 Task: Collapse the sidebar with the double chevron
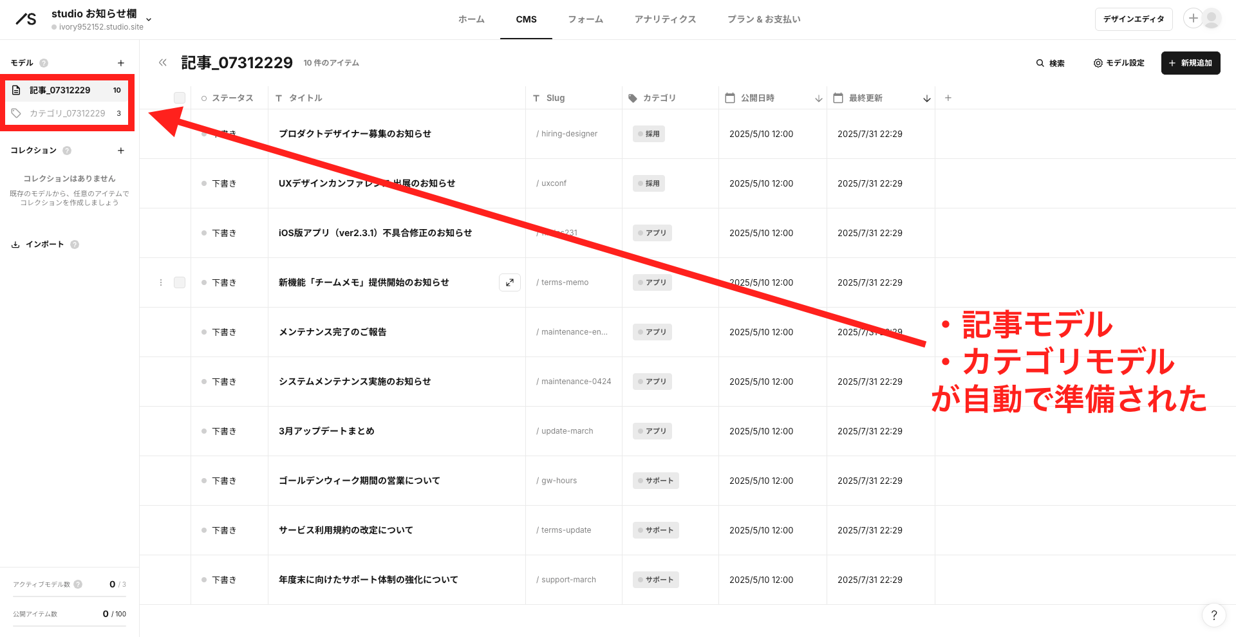tap(162, 62)
